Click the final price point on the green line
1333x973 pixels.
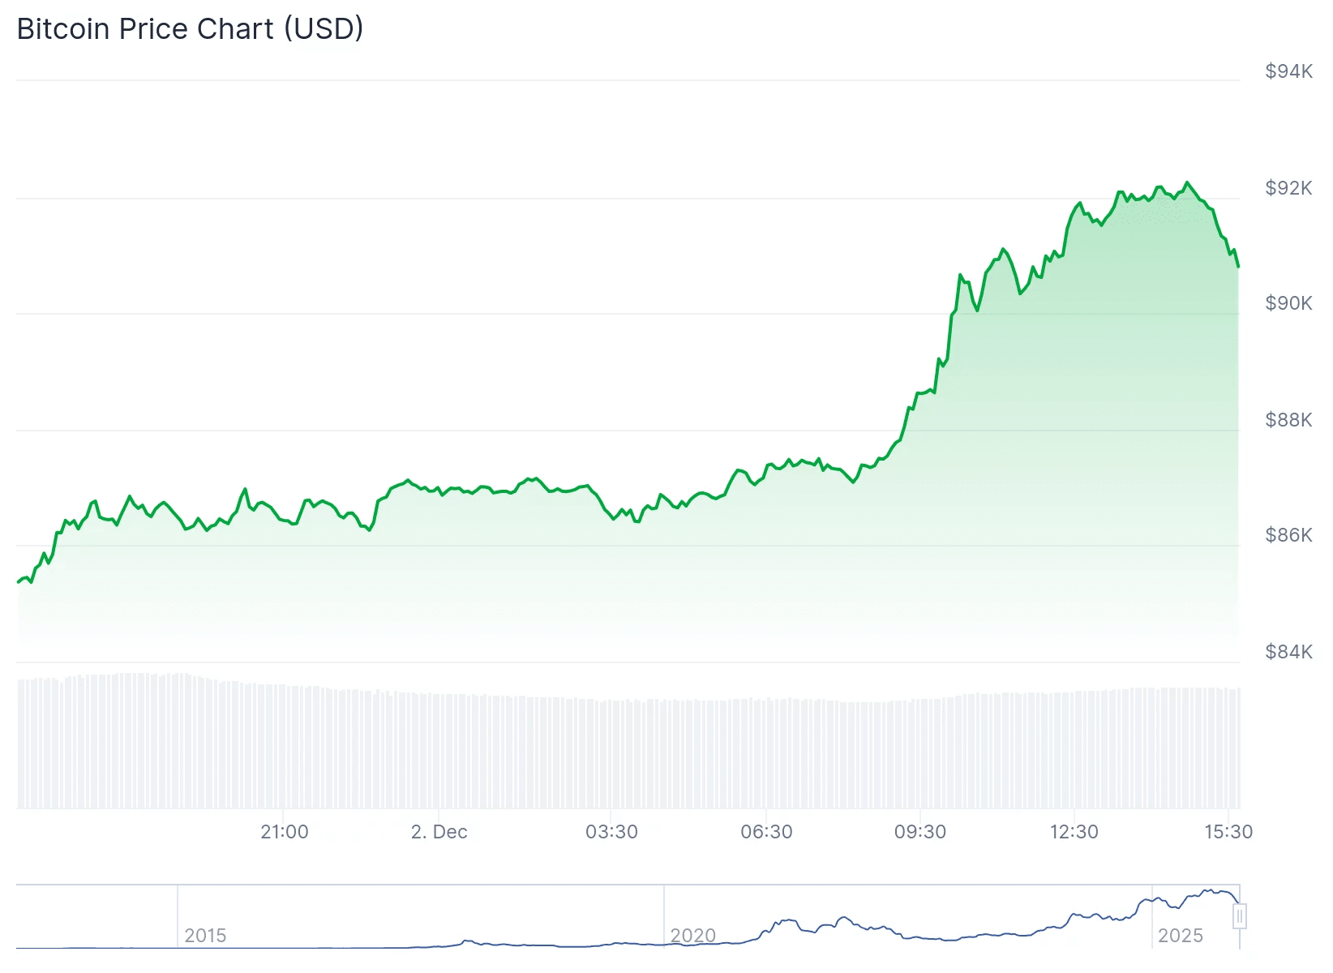coord(1238,266)
